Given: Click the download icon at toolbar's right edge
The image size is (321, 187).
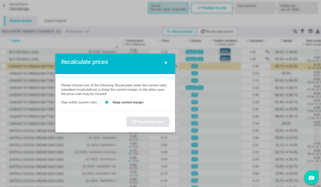Looking at the screenshot, I should (x=318, y=31).
